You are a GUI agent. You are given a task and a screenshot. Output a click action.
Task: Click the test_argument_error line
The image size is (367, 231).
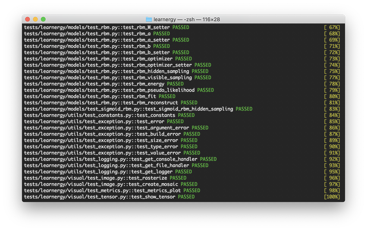[116, 128]
